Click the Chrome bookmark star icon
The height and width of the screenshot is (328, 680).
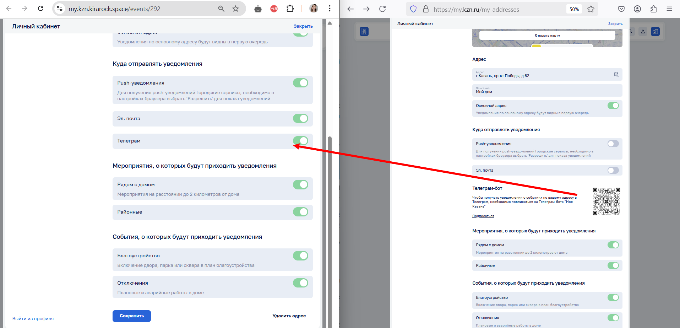point(235,9)
